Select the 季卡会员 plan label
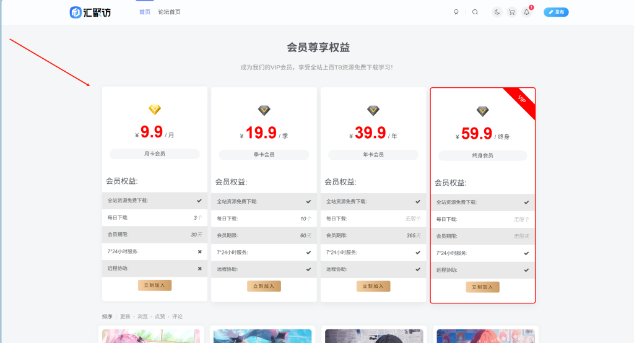This screenshot has height=343, width=634. coord(264,155)
